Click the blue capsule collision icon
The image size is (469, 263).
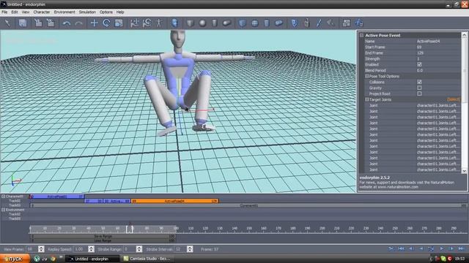click(x=278, y=23)
